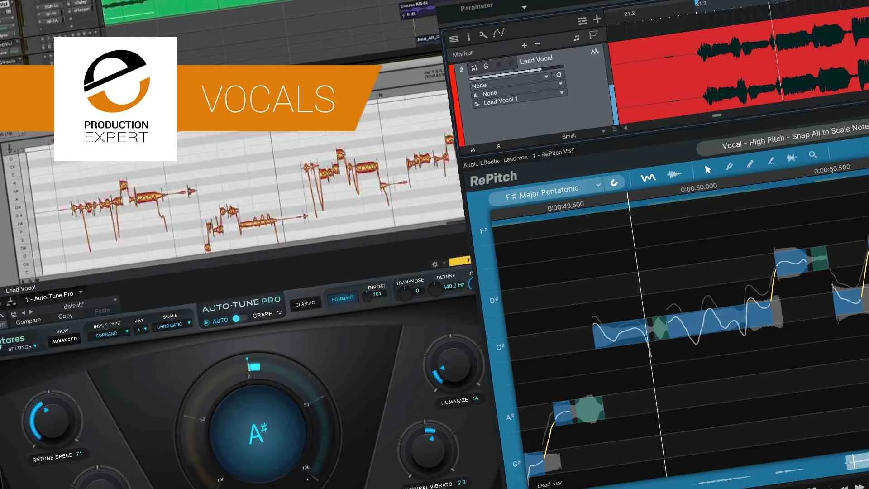This screenshot has height=489, width=869.
Task: Go to previous preset with left arrow
Action: pyautogui.click(x=24, y=312)
